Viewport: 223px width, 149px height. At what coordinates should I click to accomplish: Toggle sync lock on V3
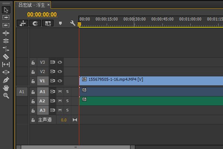pyautogui.click(x=53, y=62)
